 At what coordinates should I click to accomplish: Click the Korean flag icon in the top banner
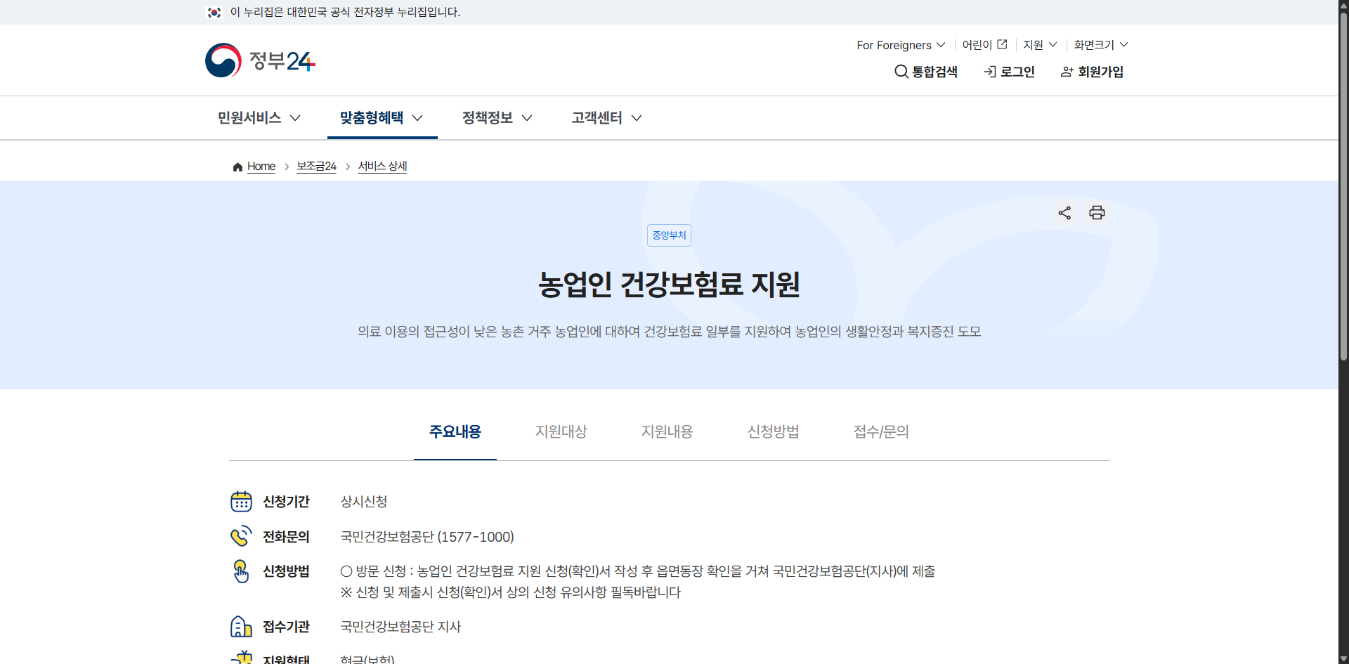point(214,12)
